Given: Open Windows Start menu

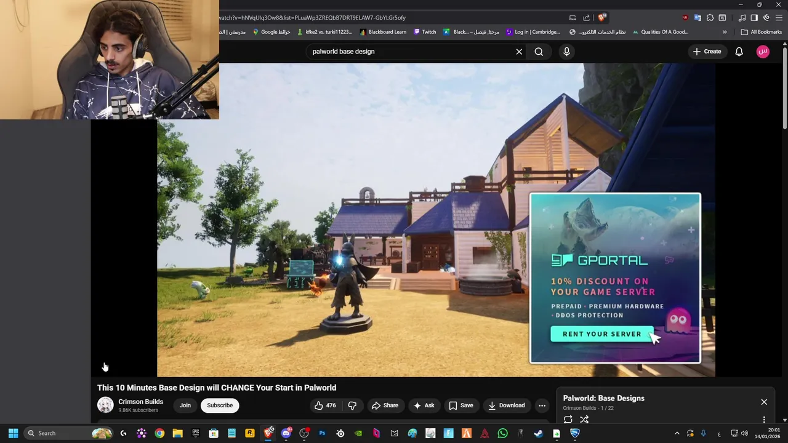Looking at the screenshot, I should [13, 433].
